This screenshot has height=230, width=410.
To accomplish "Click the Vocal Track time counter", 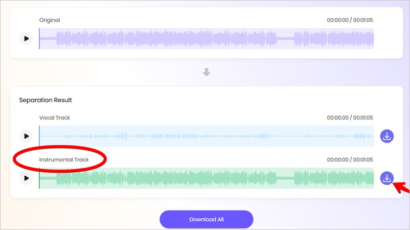I will (350, 118).
